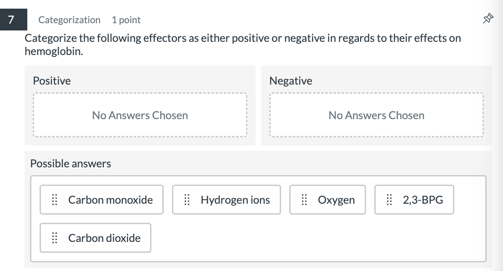503x271 pixels.
Task: Click the No Answers Chosen placeholder under Positive
Action: pos(140,115)
